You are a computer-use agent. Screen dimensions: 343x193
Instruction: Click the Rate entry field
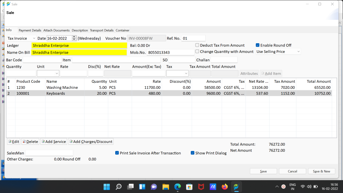73,73
